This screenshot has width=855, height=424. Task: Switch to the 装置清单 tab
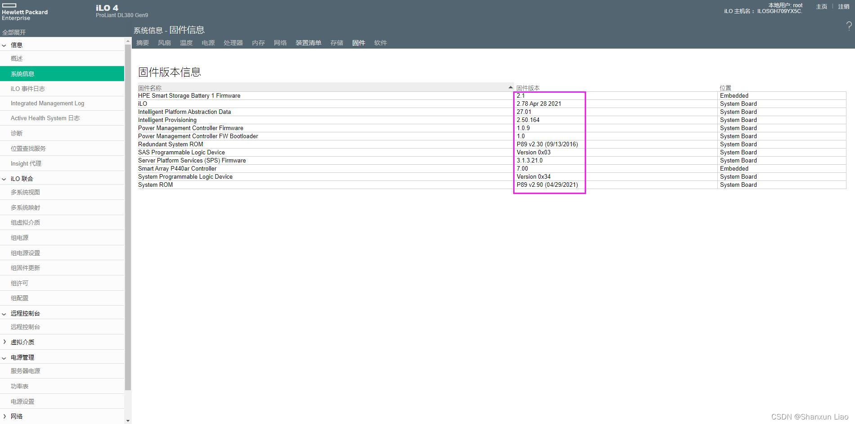click(308, 43)
